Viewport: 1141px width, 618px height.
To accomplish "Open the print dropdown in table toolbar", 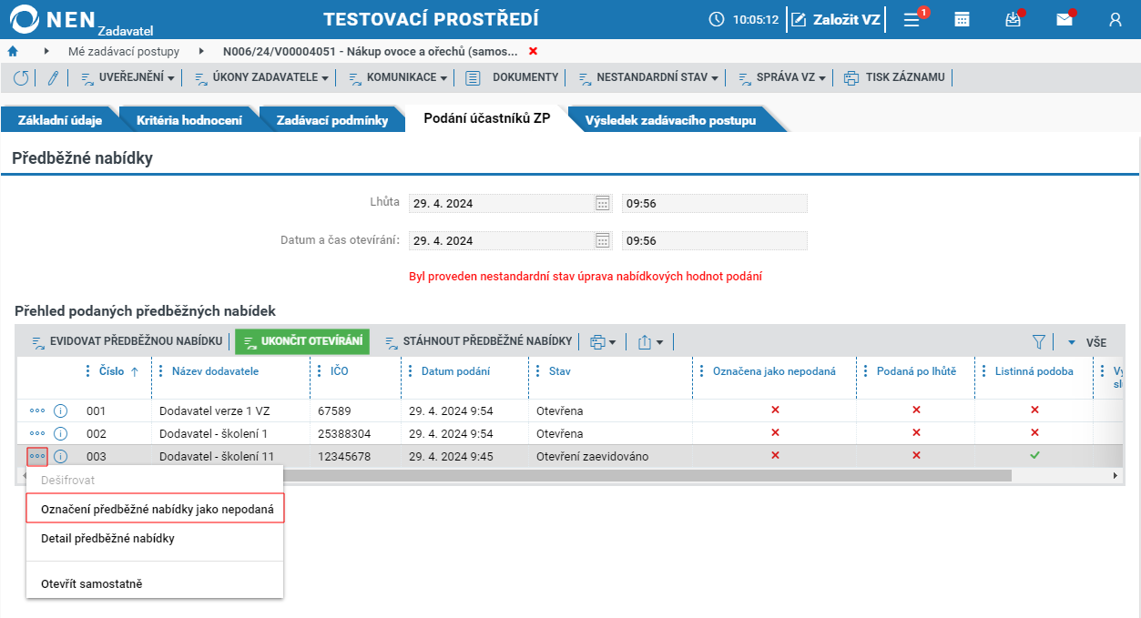I will point(603,342).
